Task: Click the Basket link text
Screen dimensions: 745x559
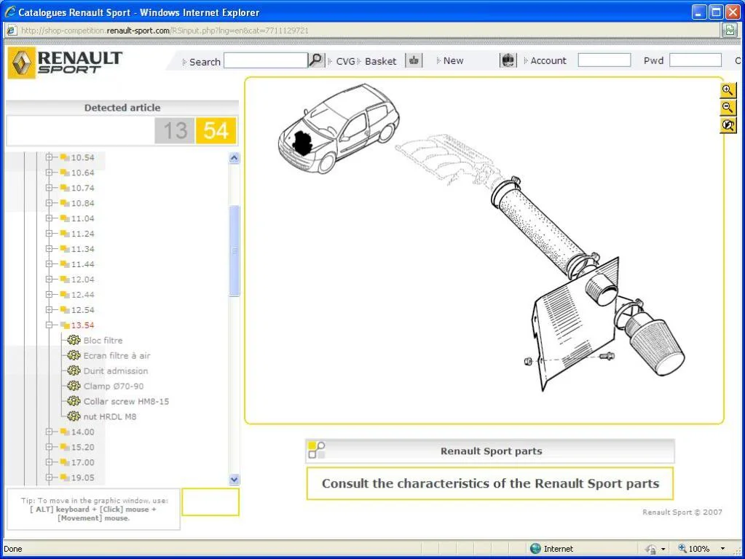Action: click(x=381, y=61)
